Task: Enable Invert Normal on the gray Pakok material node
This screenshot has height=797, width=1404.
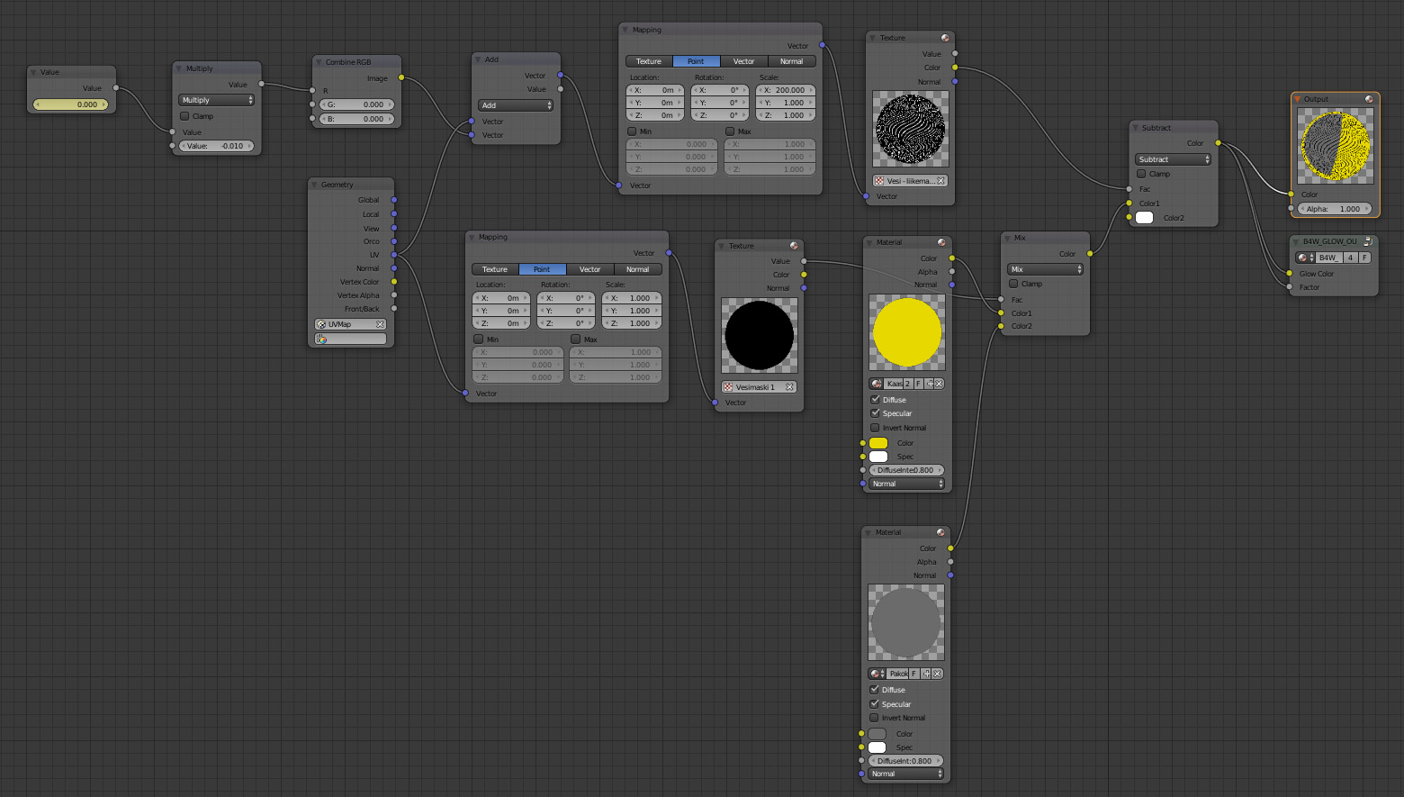Action: [x=874, y=718]
